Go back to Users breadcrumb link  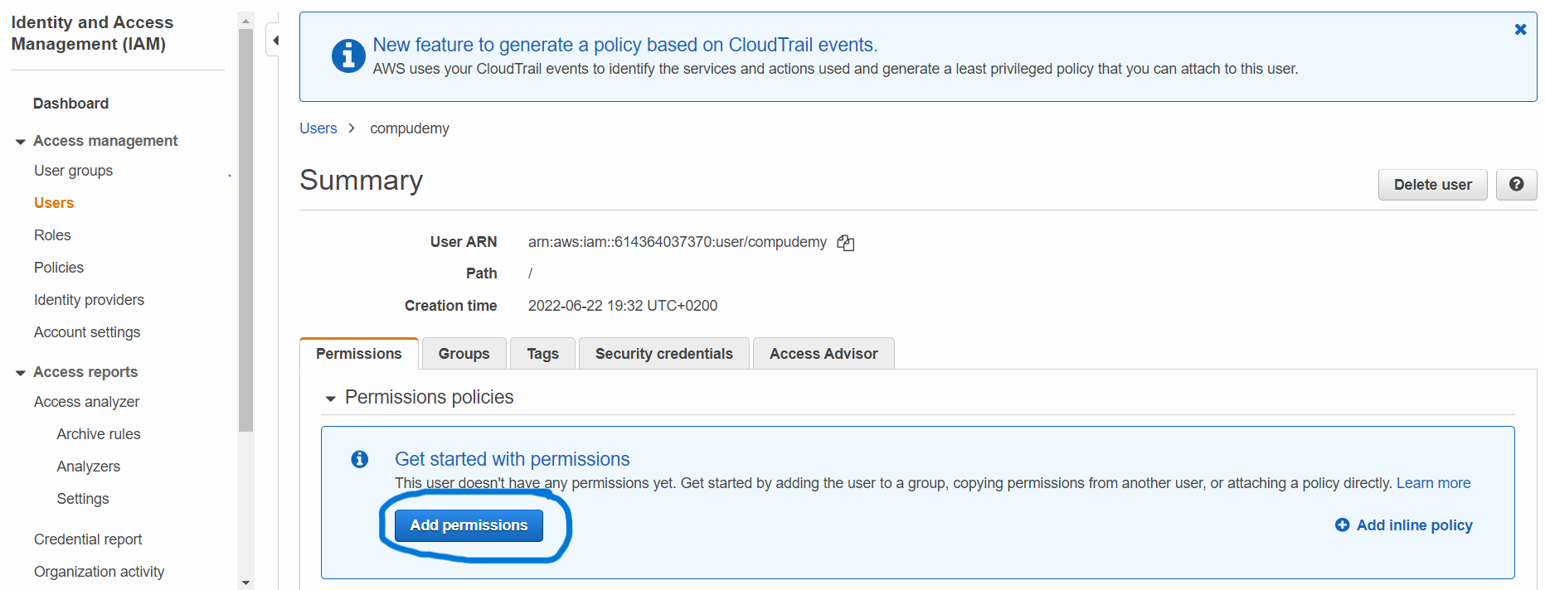[318, 128]
